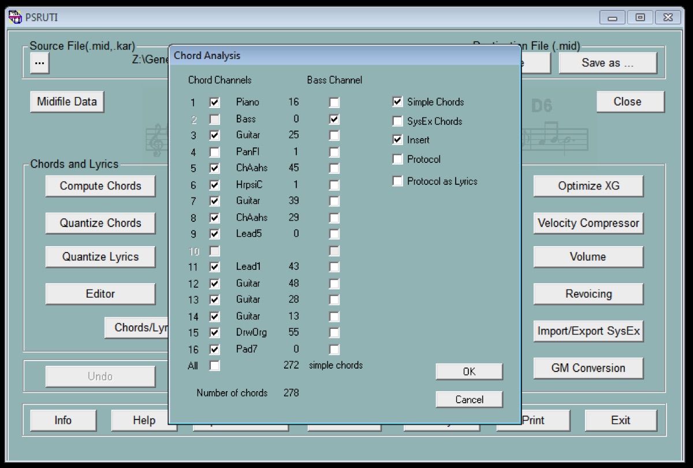
Task: Click the source file browse "..." button
Action: pos(39,63)
